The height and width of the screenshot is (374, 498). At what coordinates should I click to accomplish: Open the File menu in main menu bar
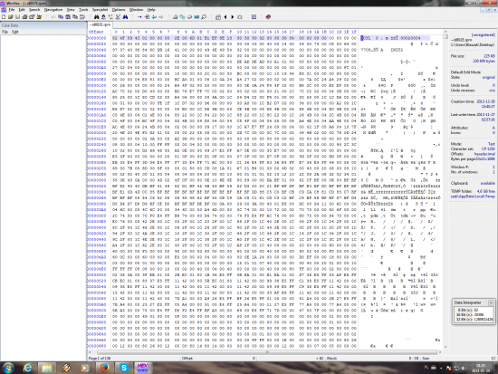pyautogui.click(x=12, y=10)
